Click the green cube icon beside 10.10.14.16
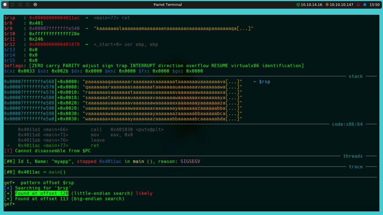383x215 pixels. pyautogui.click(x=298, y=4)
